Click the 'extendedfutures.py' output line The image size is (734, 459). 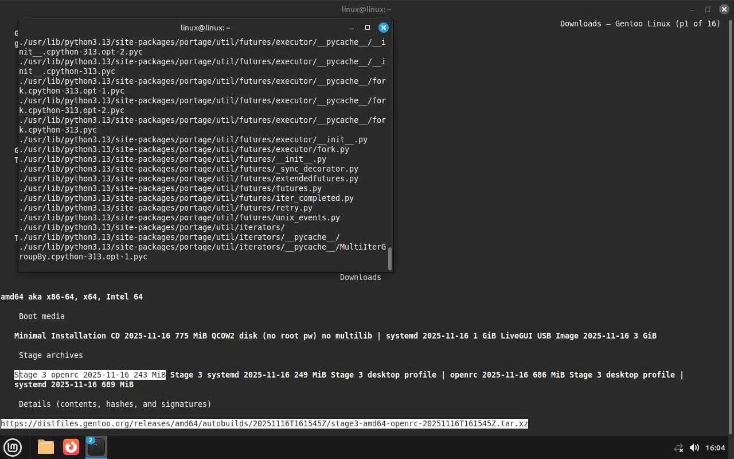coord(189,178)
